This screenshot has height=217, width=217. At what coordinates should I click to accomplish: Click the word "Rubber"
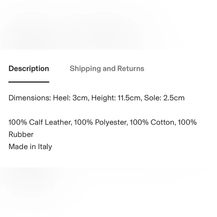pyautogui.click(x=21, y=135)
